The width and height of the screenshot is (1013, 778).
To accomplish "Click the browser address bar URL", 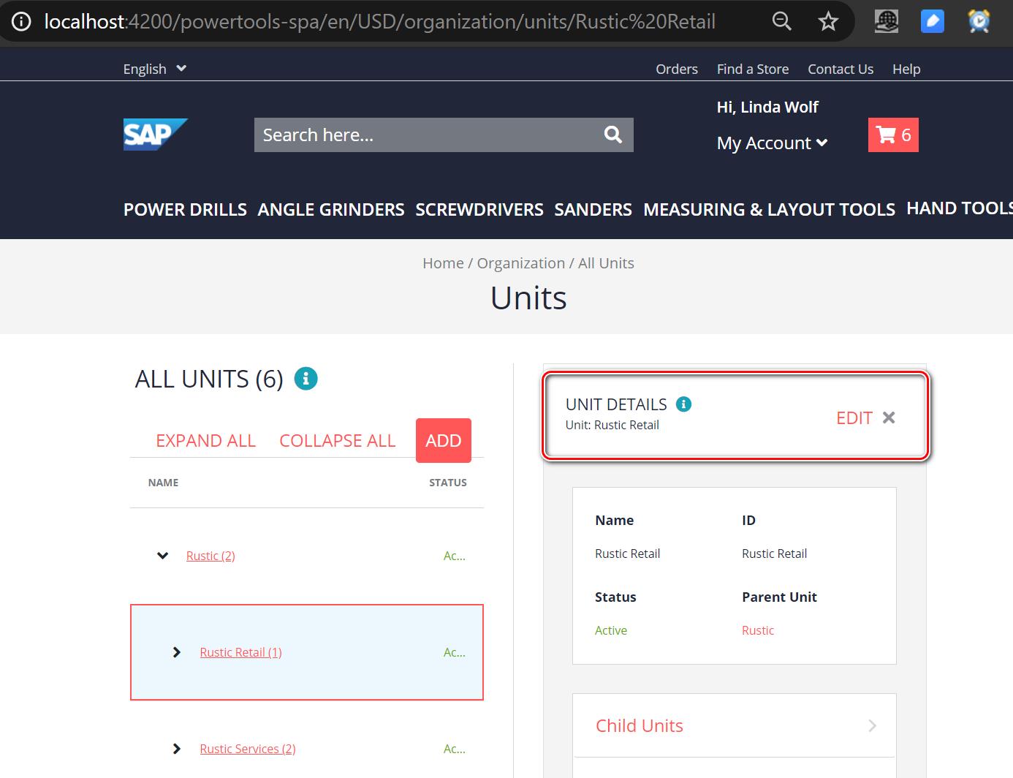I will [x=380, y=22].
